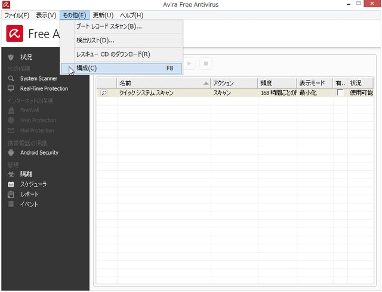Open the 表示(V) menu
This screenshot has height=292, width=382.
(x=46, y=16)
